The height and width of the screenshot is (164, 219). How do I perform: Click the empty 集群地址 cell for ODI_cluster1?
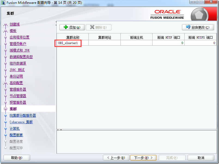coord(105,43)
